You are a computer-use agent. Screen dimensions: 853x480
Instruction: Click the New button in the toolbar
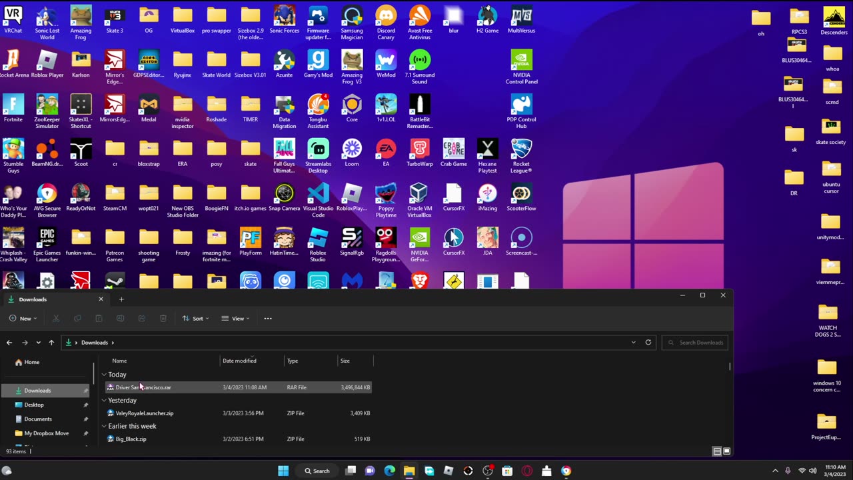23,319
